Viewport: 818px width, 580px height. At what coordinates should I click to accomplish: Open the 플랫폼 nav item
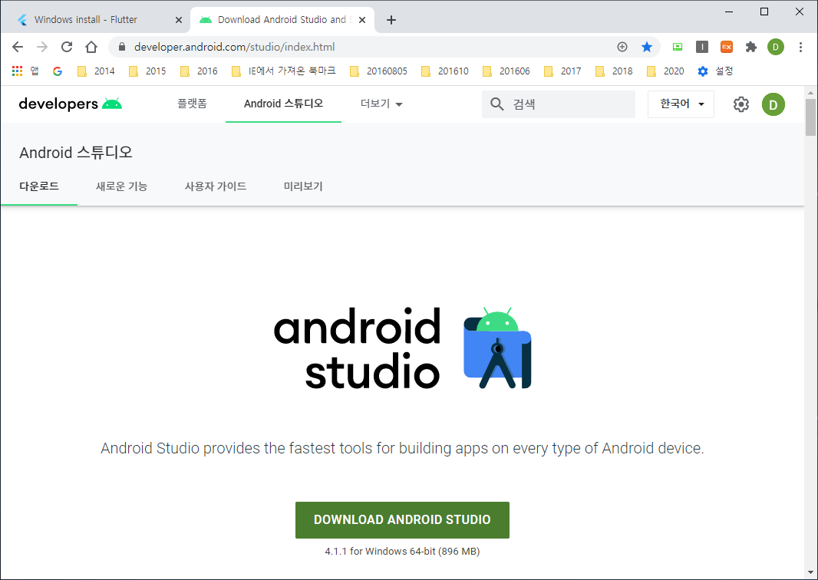tap(192, 104)
